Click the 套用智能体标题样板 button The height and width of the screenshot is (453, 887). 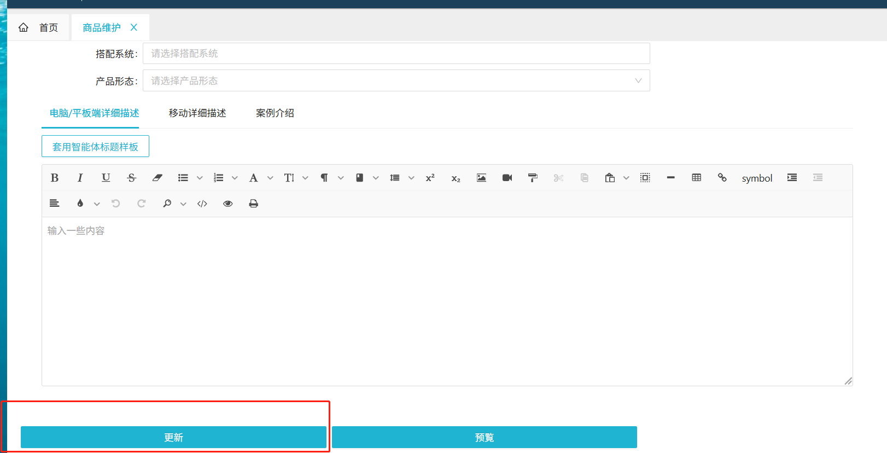(x=95, y=147)
